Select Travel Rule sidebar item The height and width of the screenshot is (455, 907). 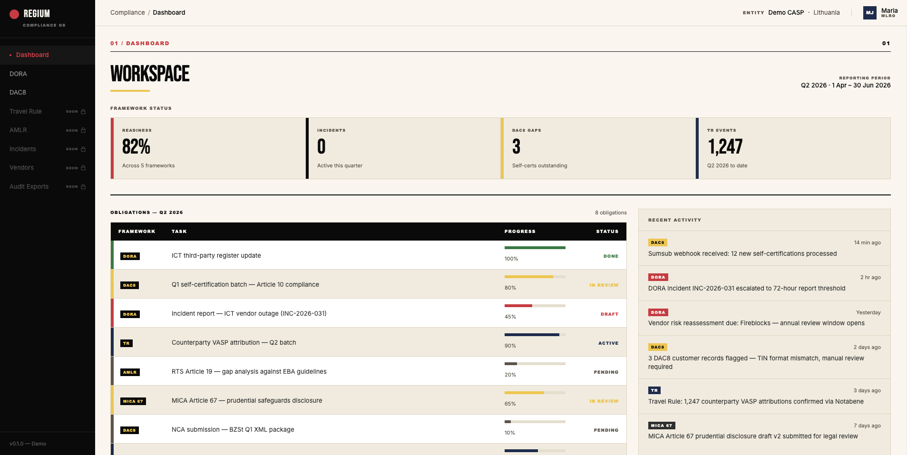(x=48, y=111)
